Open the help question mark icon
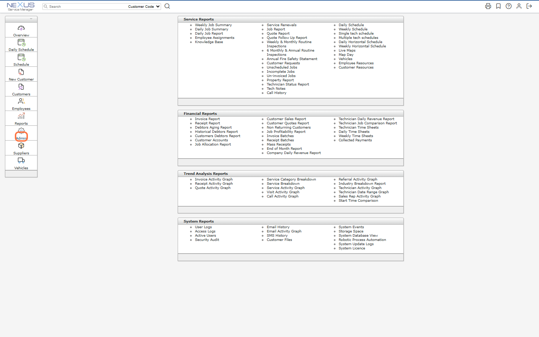Image resolution: width=539 pixels, height=337 pixels. point(508,6)
